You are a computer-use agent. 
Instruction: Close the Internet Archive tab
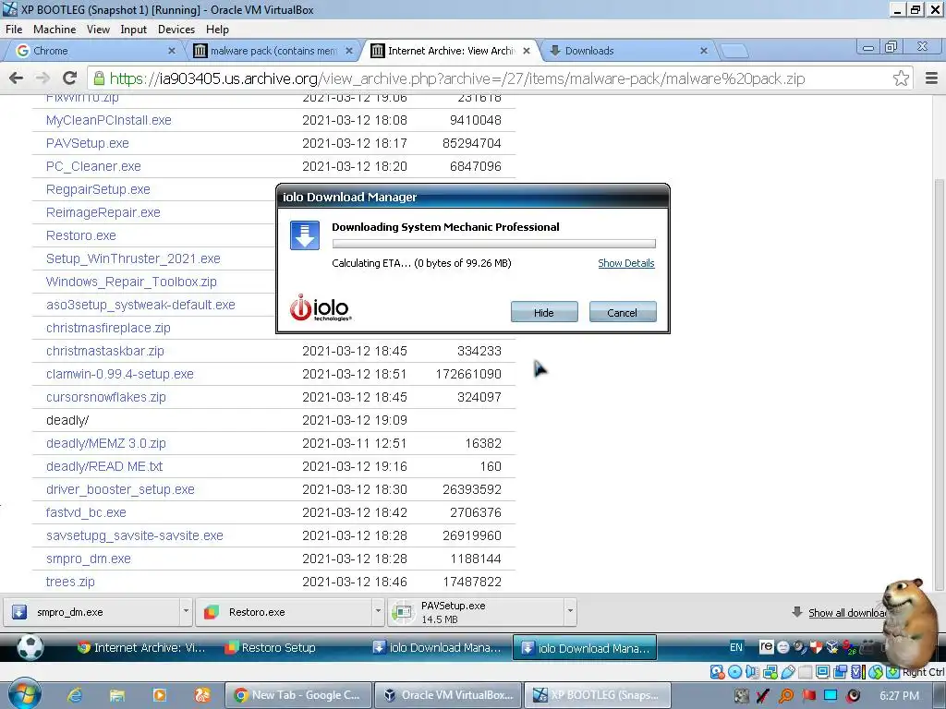click(x=526, y=52)
